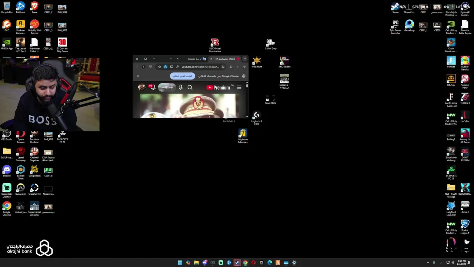474x267 pixels.
Task: Bookmark this page with star icon
Action: tap(160, 67)
